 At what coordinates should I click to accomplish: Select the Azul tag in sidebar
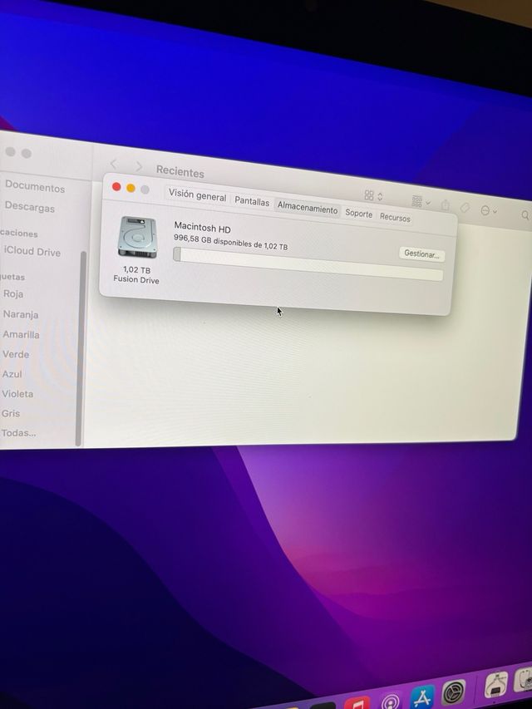(12, 374)
